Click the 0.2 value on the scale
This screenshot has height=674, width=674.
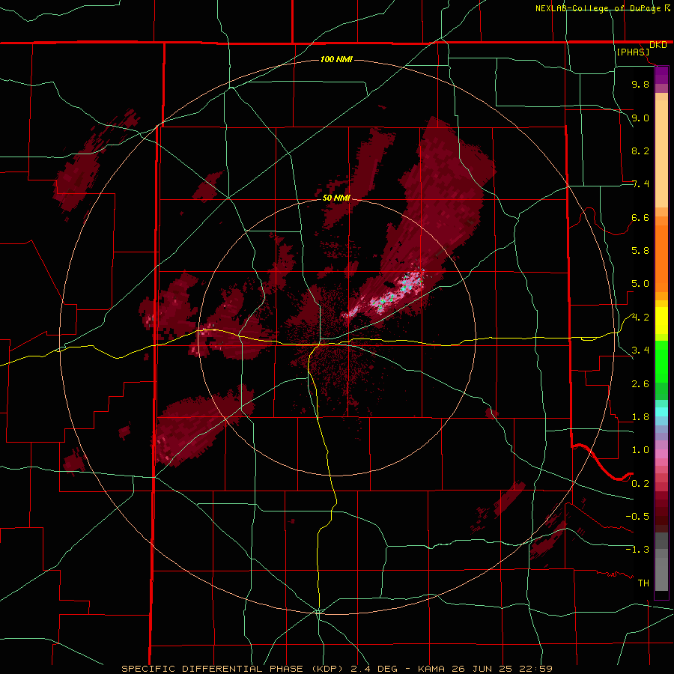pos(640,484)
